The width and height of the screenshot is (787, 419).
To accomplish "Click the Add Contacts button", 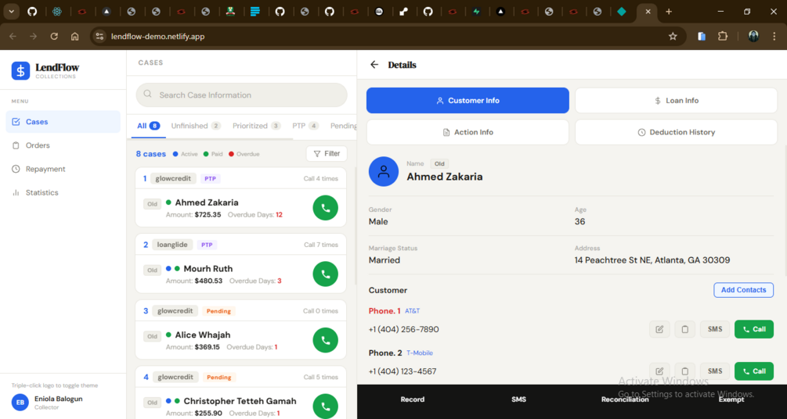I will click(743, 290).
